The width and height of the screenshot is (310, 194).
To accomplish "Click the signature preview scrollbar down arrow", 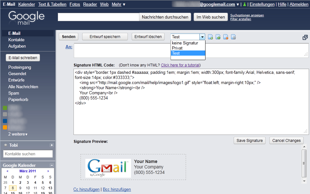I will [x=304, y=181].
